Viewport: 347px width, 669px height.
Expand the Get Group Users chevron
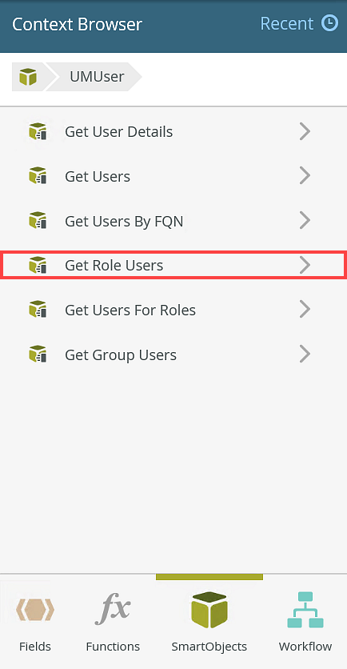(x=305, y=355)
